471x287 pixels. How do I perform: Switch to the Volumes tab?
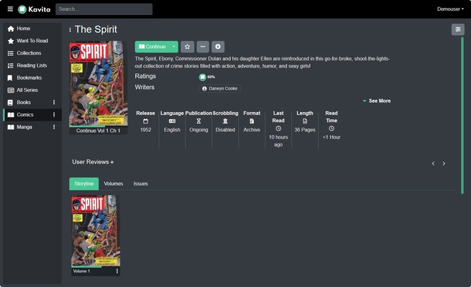point(114,184)
